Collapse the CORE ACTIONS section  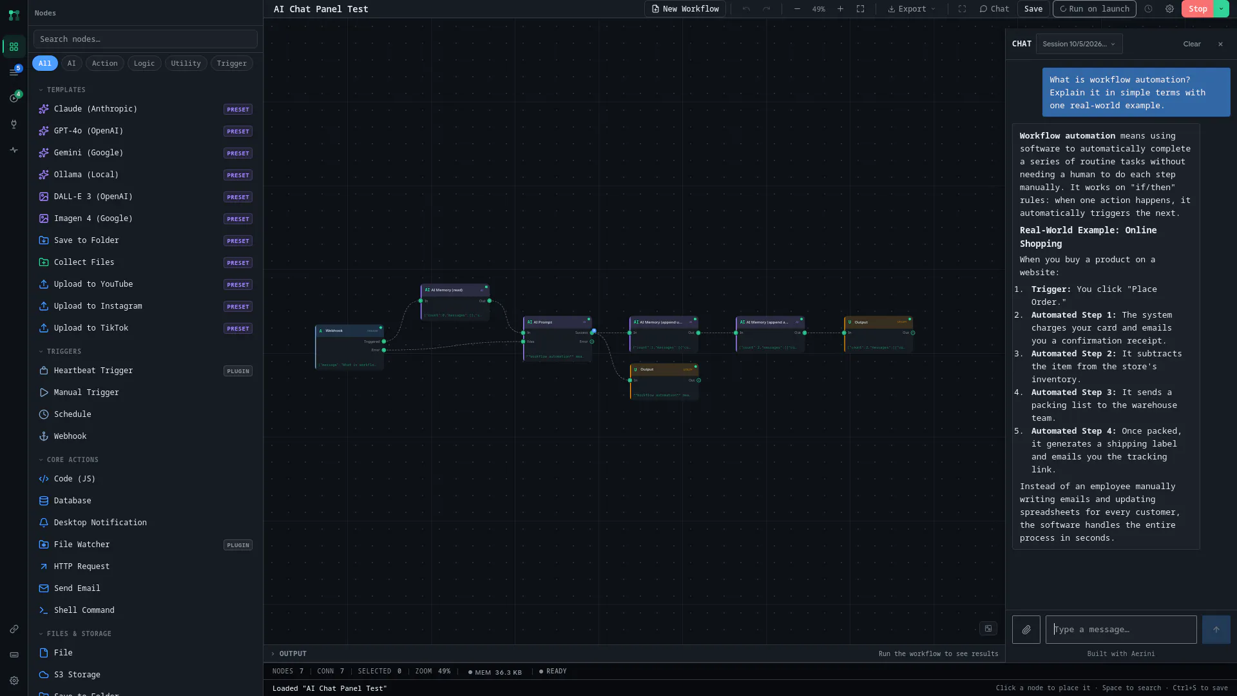click(68, 459)
